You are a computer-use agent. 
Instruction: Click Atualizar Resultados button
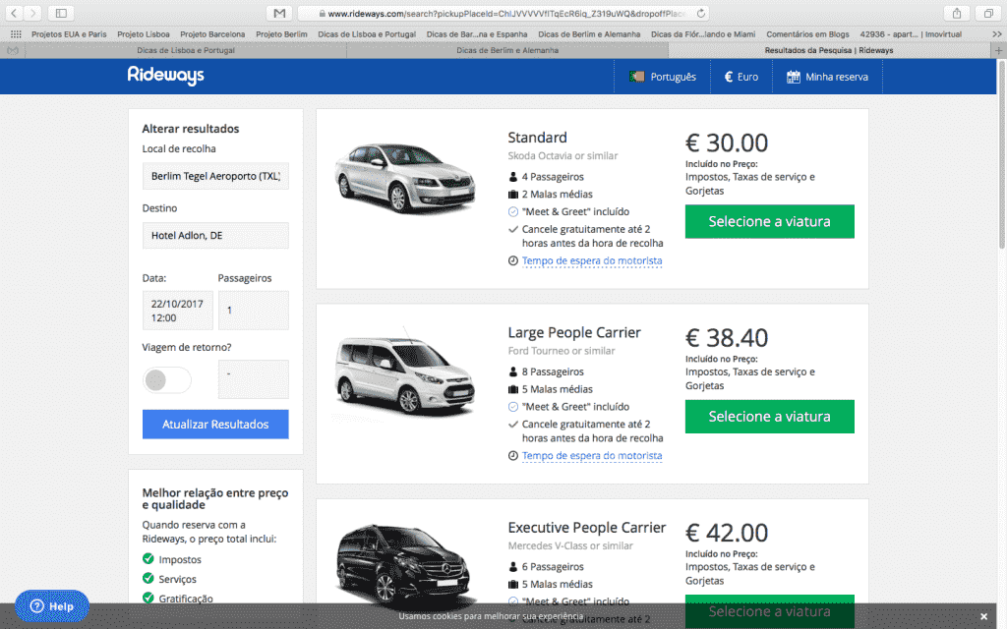point(215,425)
